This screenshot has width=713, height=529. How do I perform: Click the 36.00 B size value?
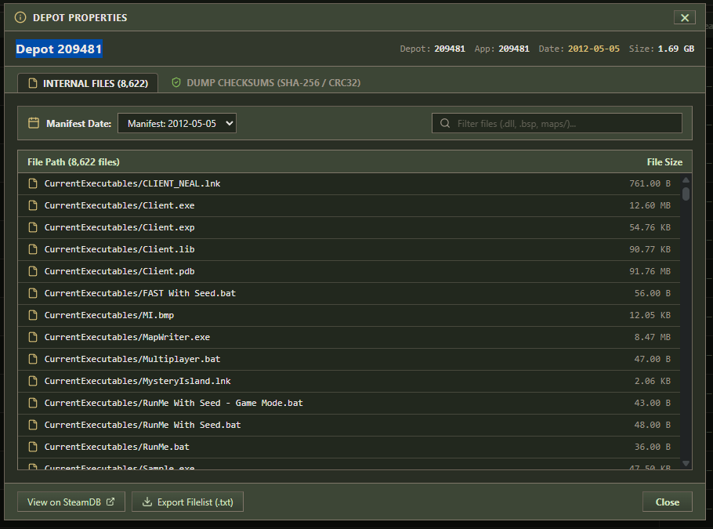pyautogui.click(x=653, y=447)
